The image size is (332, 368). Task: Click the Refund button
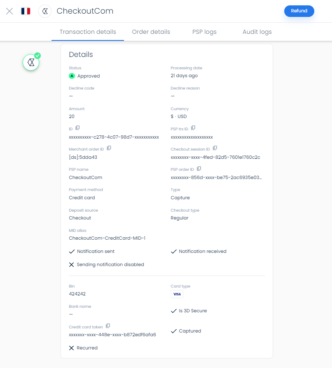click(299, 11)
